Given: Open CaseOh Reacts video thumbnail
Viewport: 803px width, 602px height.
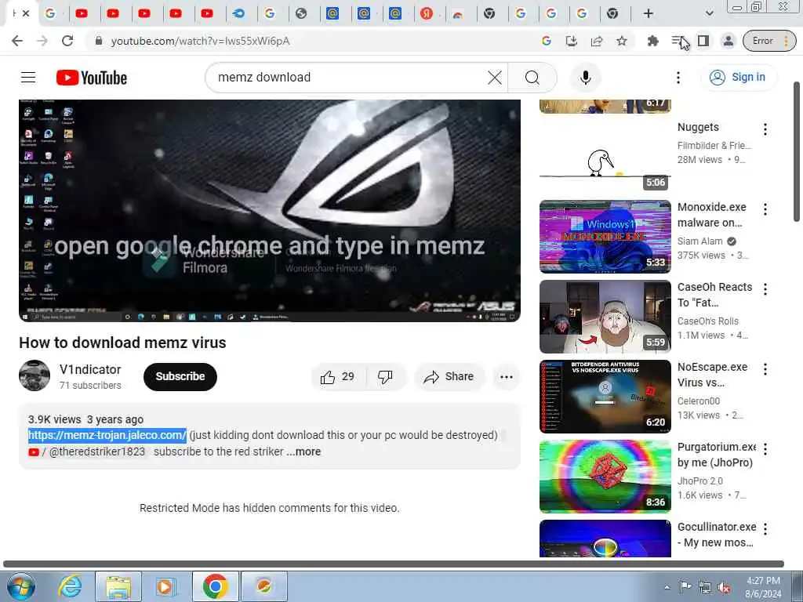Looking at the screenshot, I should pos(605,317).
